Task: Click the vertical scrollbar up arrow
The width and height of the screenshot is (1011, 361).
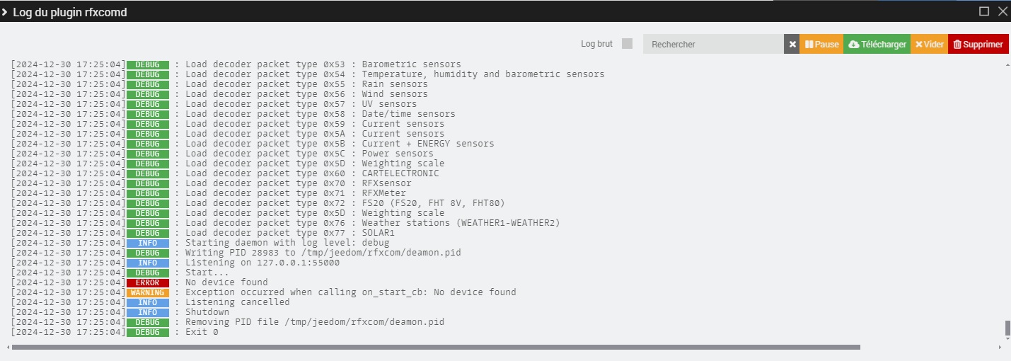Action: pyautogui.click(x=1007, y=64)
